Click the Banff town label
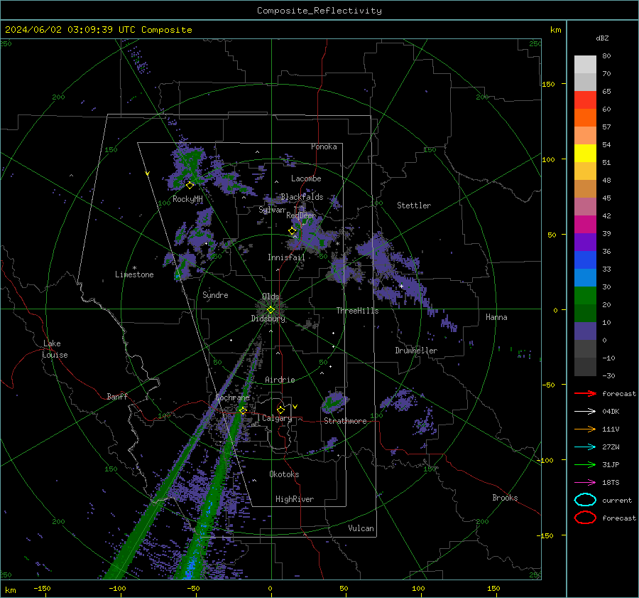The image size is (639, 598). point(117,396)
